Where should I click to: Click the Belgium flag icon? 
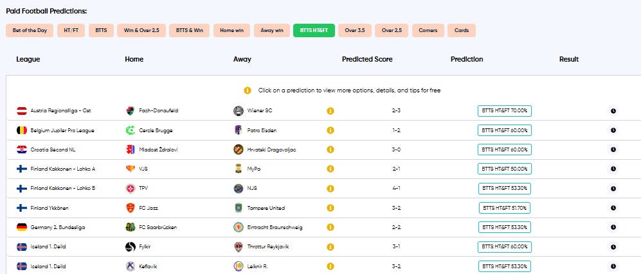[22, 130]
